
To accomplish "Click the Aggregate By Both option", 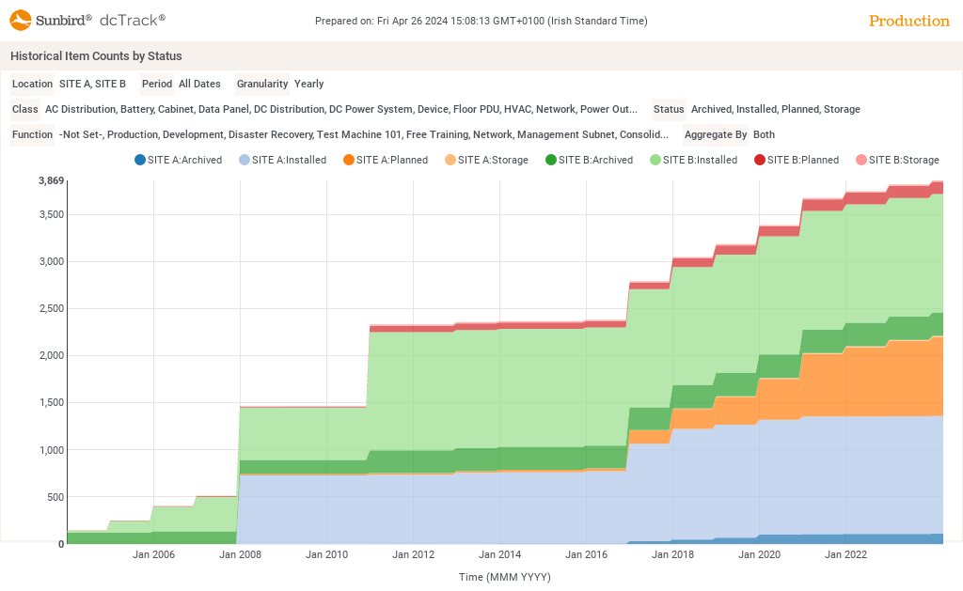I will click(x=764, y=134).
